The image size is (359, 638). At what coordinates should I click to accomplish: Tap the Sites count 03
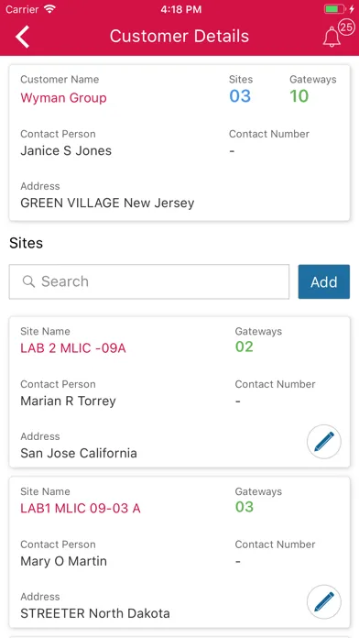(240, 96)
